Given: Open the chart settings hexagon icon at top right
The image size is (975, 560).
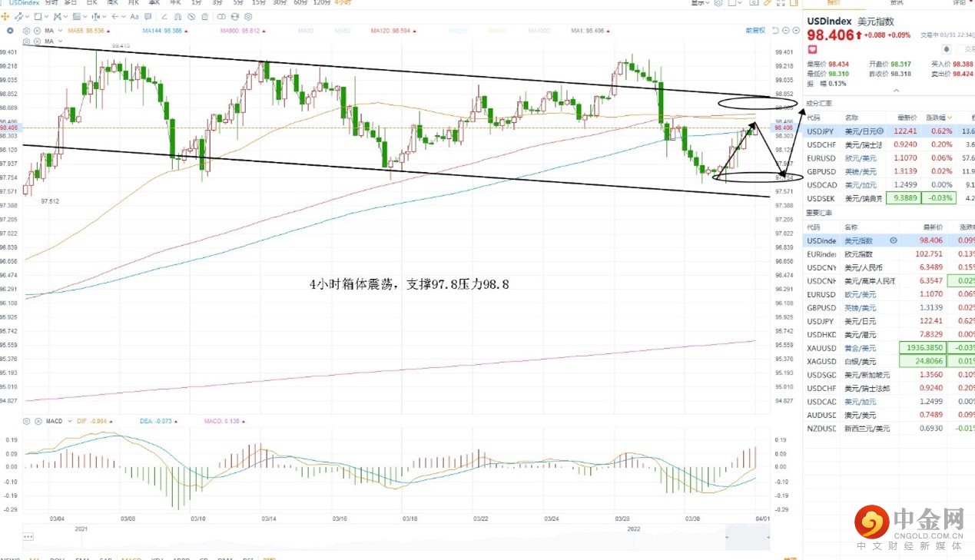Looking at the screenshot, I should (x=718, y=3).
